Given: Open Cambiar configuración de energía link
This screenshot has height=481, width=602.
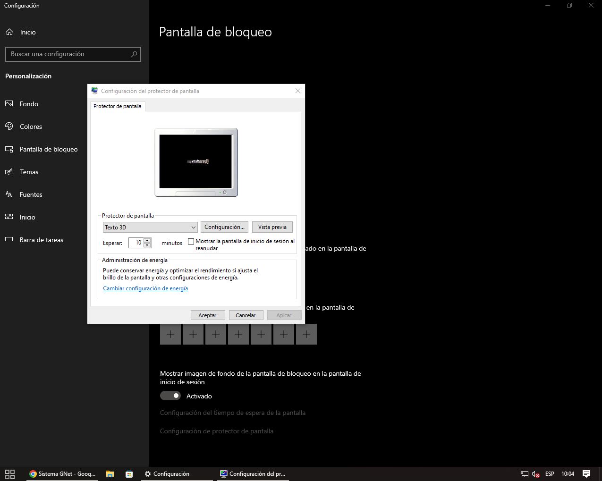Looking at the screenshot, I should 145,288.
